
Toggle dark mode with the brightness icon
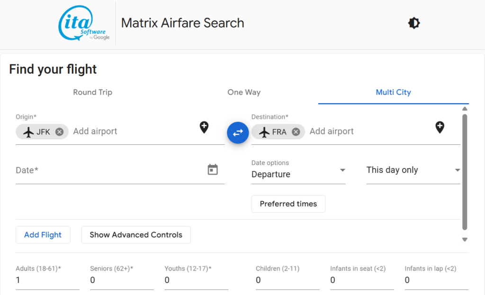413,23
